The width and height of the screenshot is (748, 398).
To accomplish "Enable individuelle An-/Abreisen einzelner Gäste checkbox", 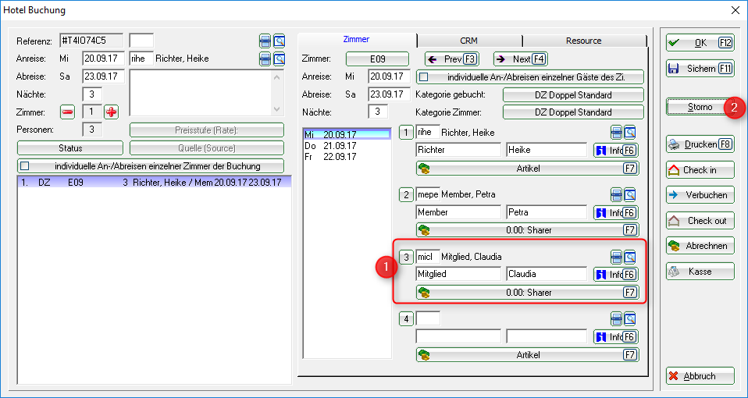I will point(424,76).
